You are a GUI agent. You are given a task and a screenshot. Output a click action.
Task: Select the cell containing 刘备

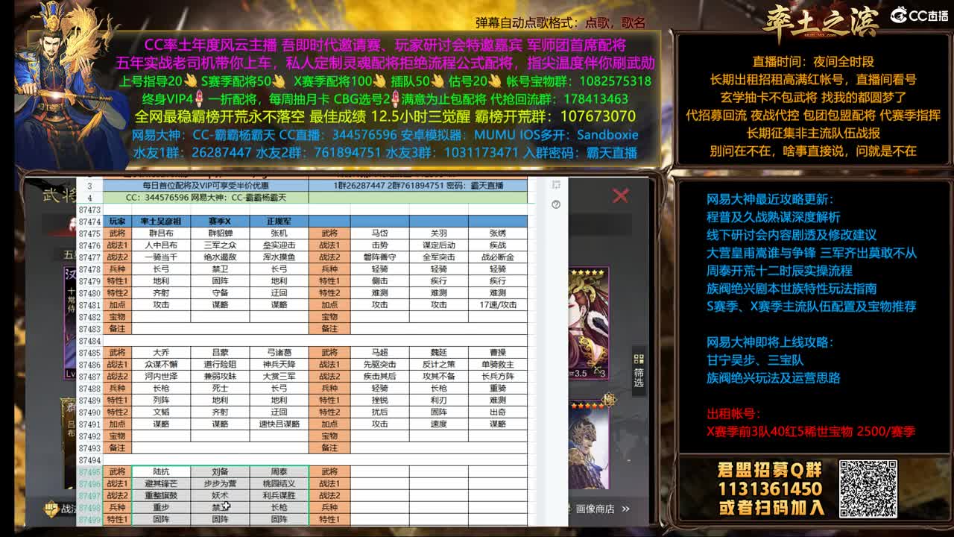220,472
